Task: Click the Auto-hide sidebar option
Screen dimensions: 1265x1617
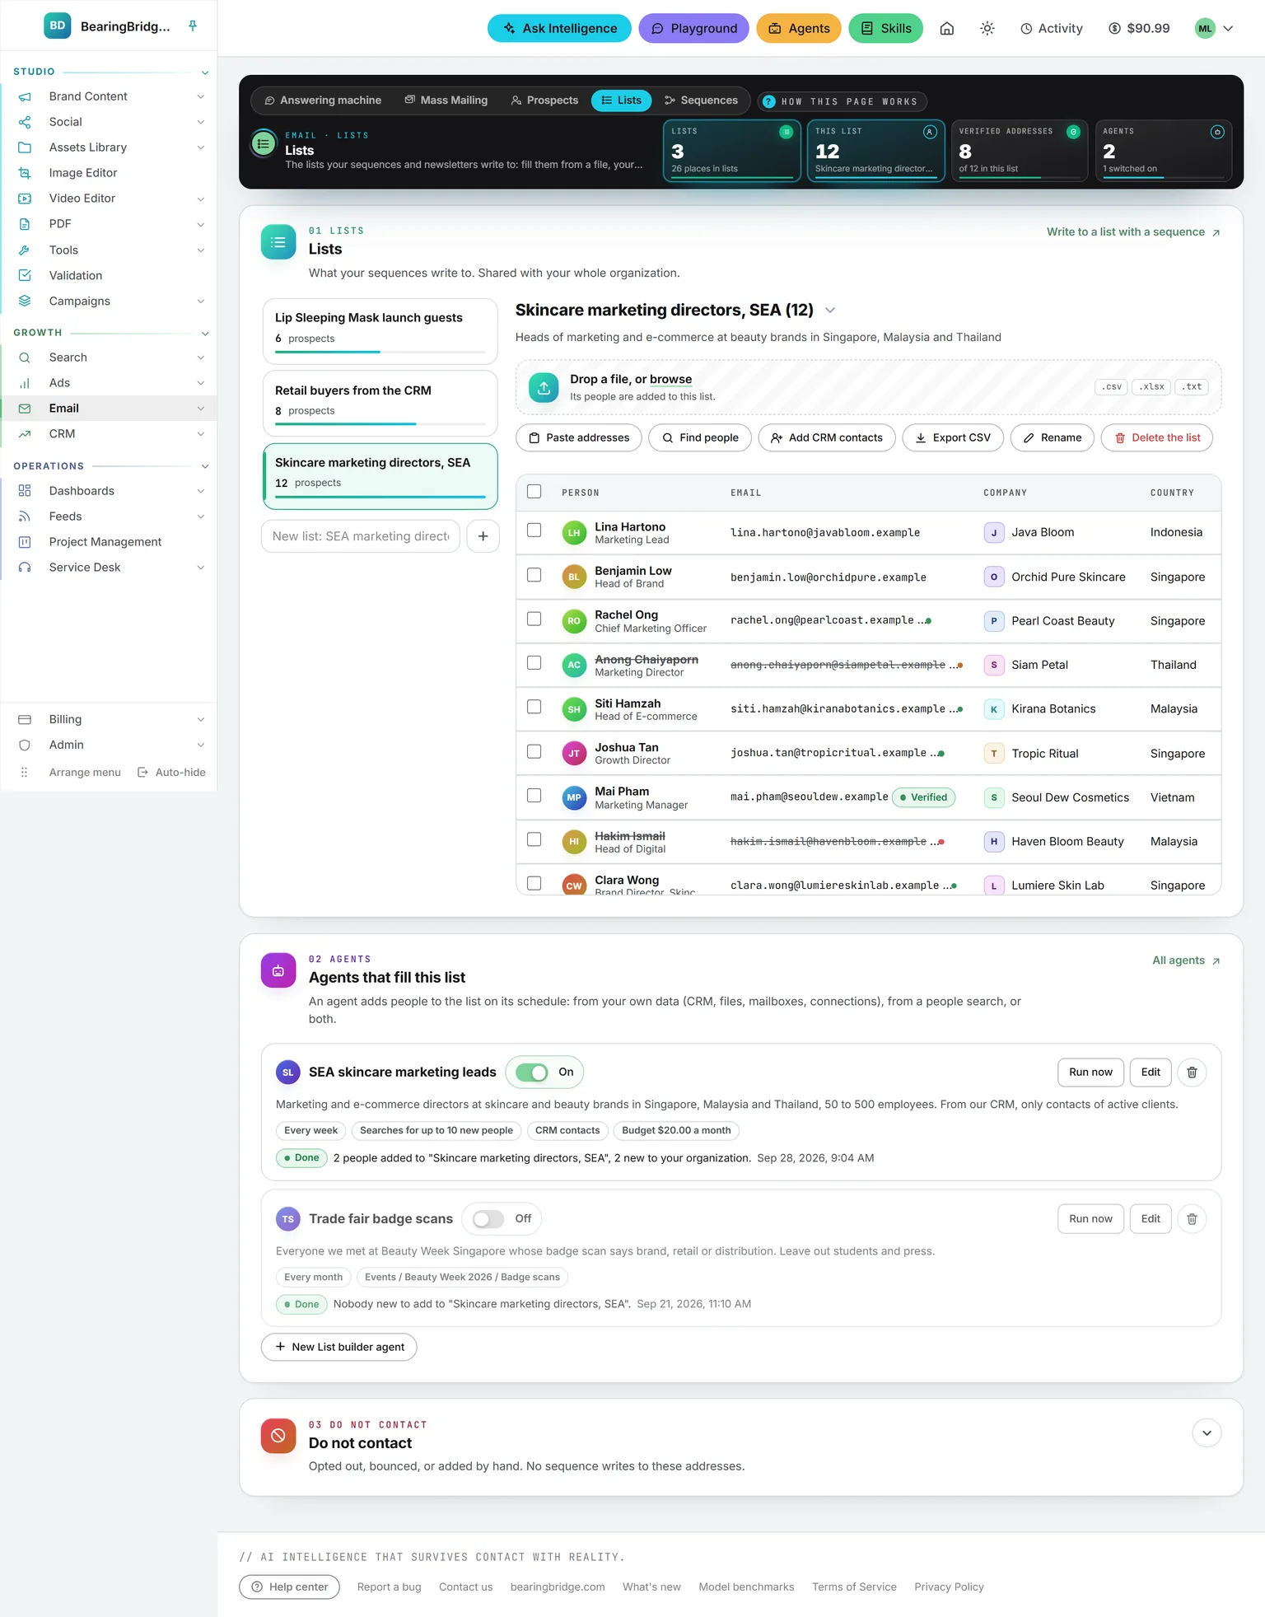Action: click(171, 772)
